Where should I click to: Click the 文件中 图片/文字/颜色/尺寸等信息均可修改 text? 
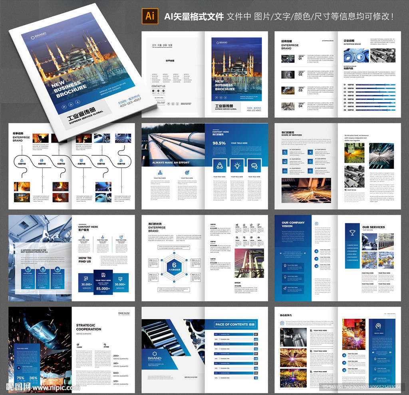click(x=310, y=16)
